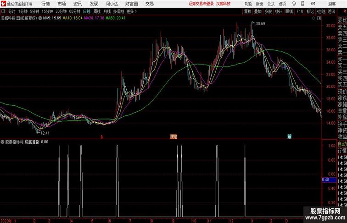Expand the 更多 periods list
347x223 pixels.
(x=131, y=11)
